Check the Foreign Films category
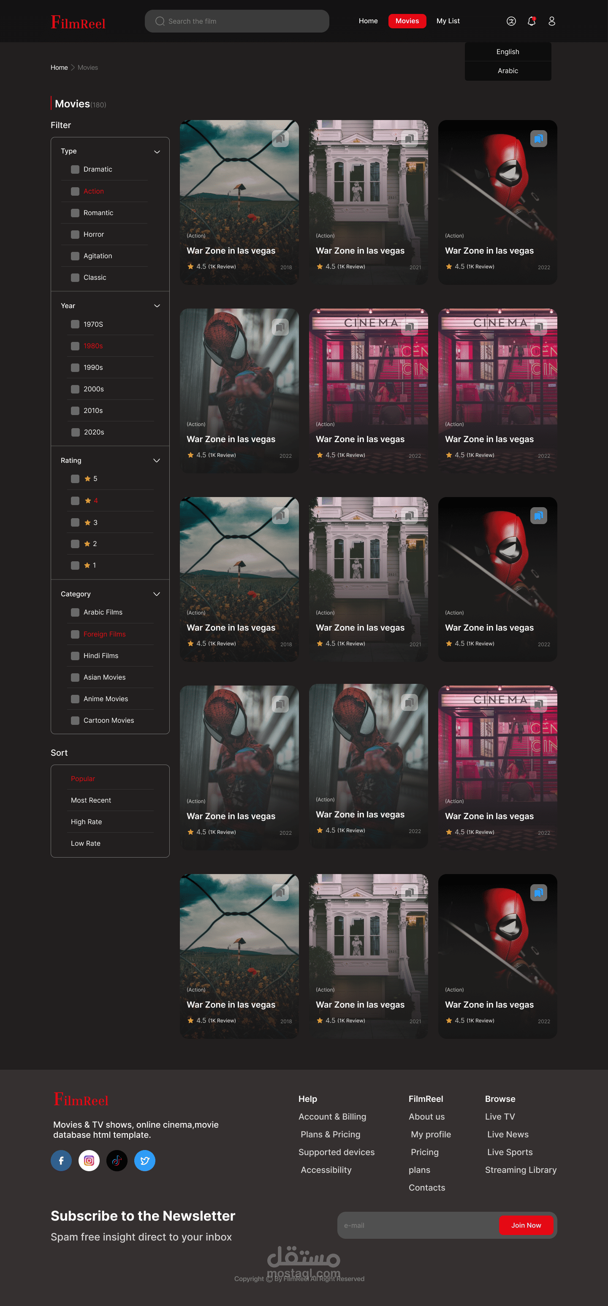The height and width of the screenshot is (1306, 608). 75,634
